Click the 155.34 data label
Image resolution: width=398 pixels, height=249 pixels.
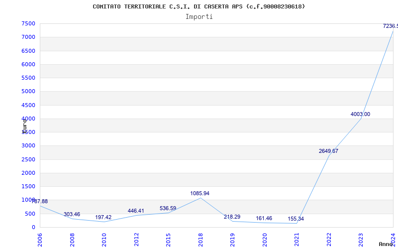pos(296,219)
